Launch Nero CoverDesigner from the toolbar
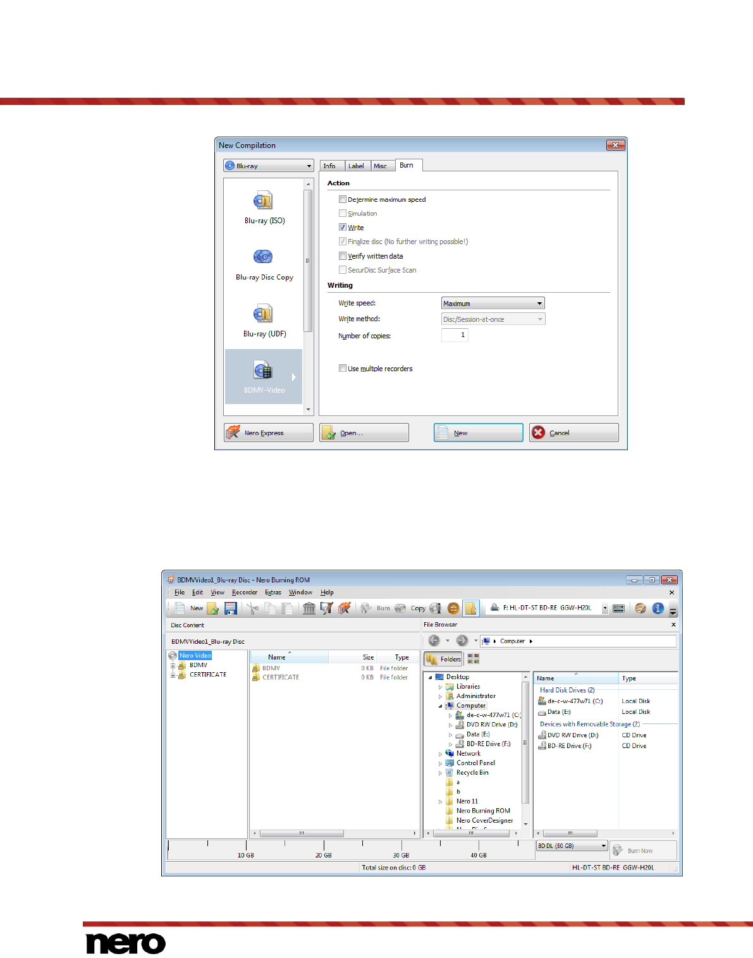 pos(327,608)
